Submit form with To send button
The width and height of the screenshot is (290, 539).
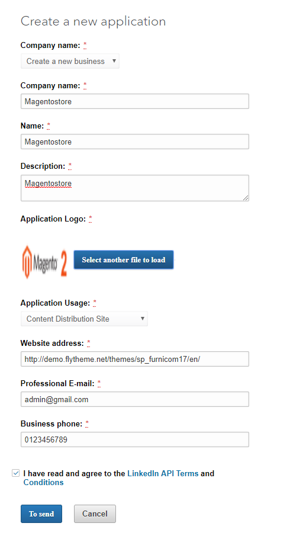pyautogui.click(x=41, y=514)
